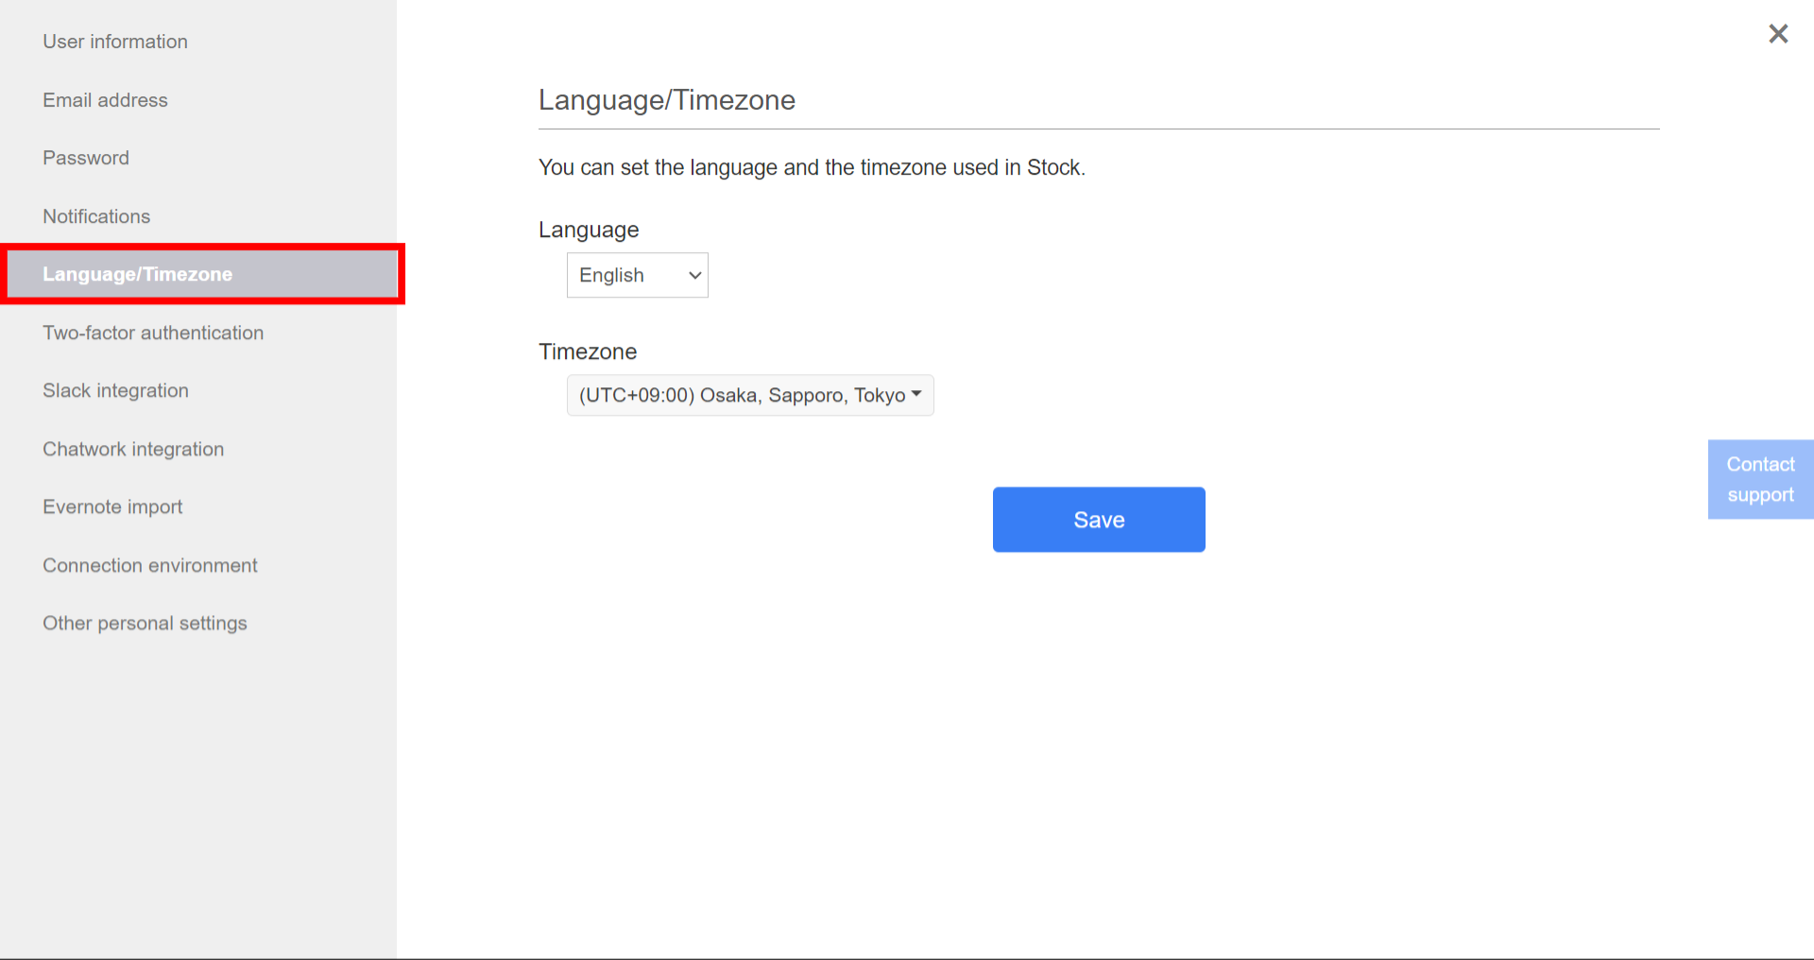Open the Email address settings section
1814x960 pixels.
[x=105, y=99]
